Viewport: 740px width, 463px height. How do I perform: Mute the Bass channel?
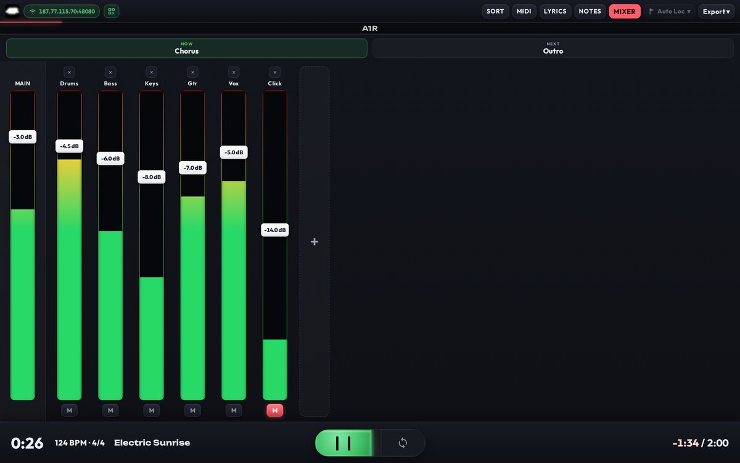(x=110, y=411)
